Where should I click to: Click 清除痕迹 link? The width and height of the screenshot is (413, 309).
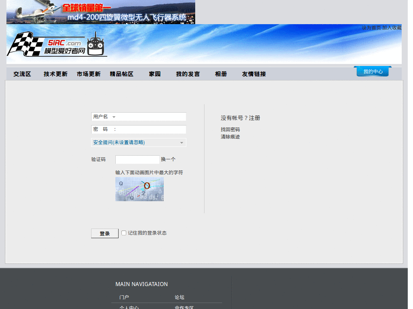click(x=230, y=137)
